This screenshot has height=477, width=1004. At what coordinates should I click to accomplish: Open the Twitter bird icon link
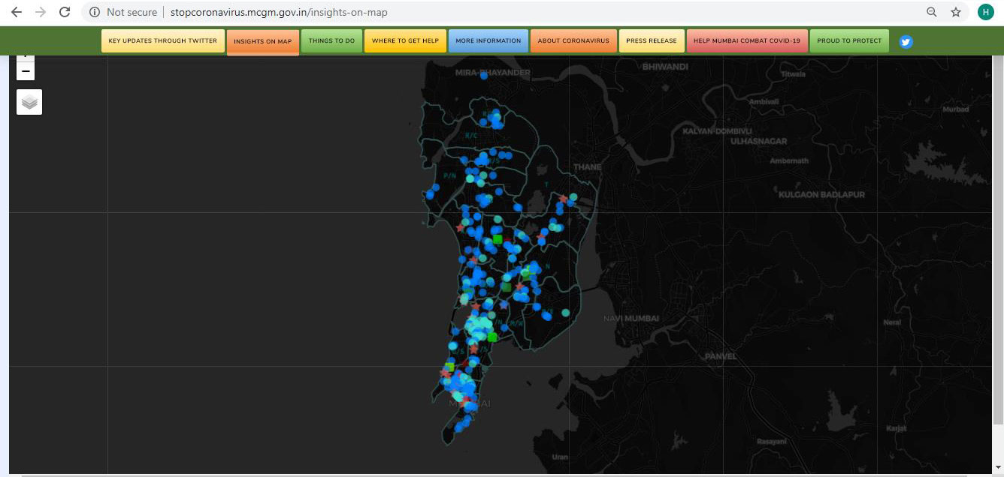906,41
